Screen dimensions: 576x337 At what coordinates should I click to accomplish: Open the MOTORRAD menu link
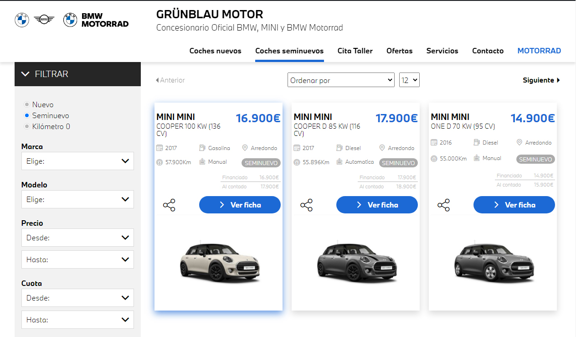point(539,51)
